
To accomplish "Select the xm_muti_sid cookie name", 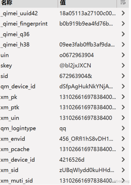I will [x=17, y=181].
